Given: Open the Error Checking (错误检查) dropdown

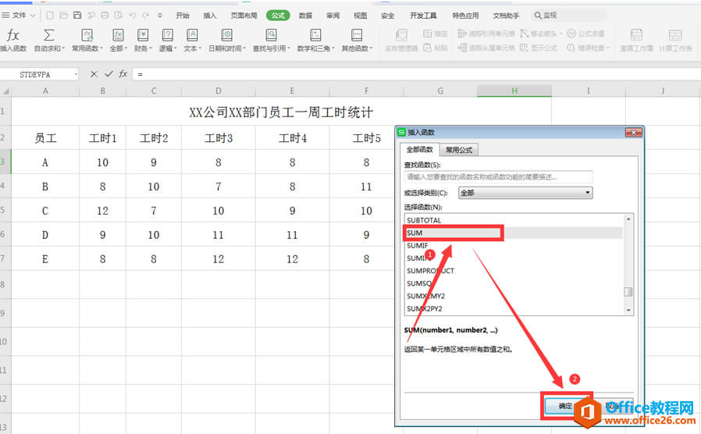Looking at the screenshot, I should click(588, 48).
